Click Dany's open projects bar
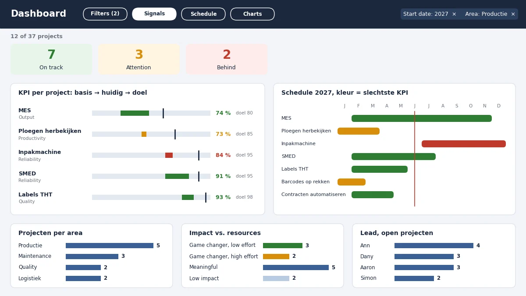The image size is (526, 296). tap(424, 257)
